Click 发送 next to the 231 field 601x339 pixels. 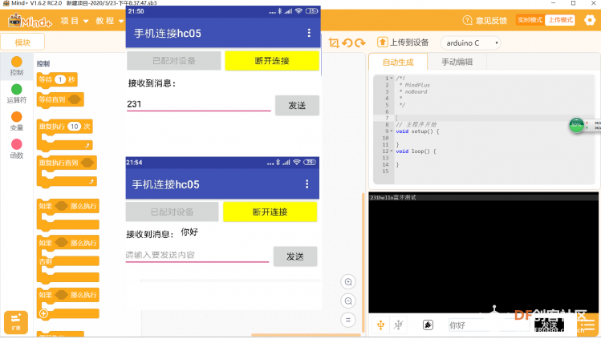tap(297, 106)
